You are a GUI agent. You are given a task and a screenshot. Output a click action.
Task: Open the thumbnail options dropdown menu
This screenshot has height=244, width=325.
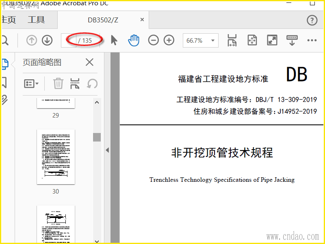[31, 84]
